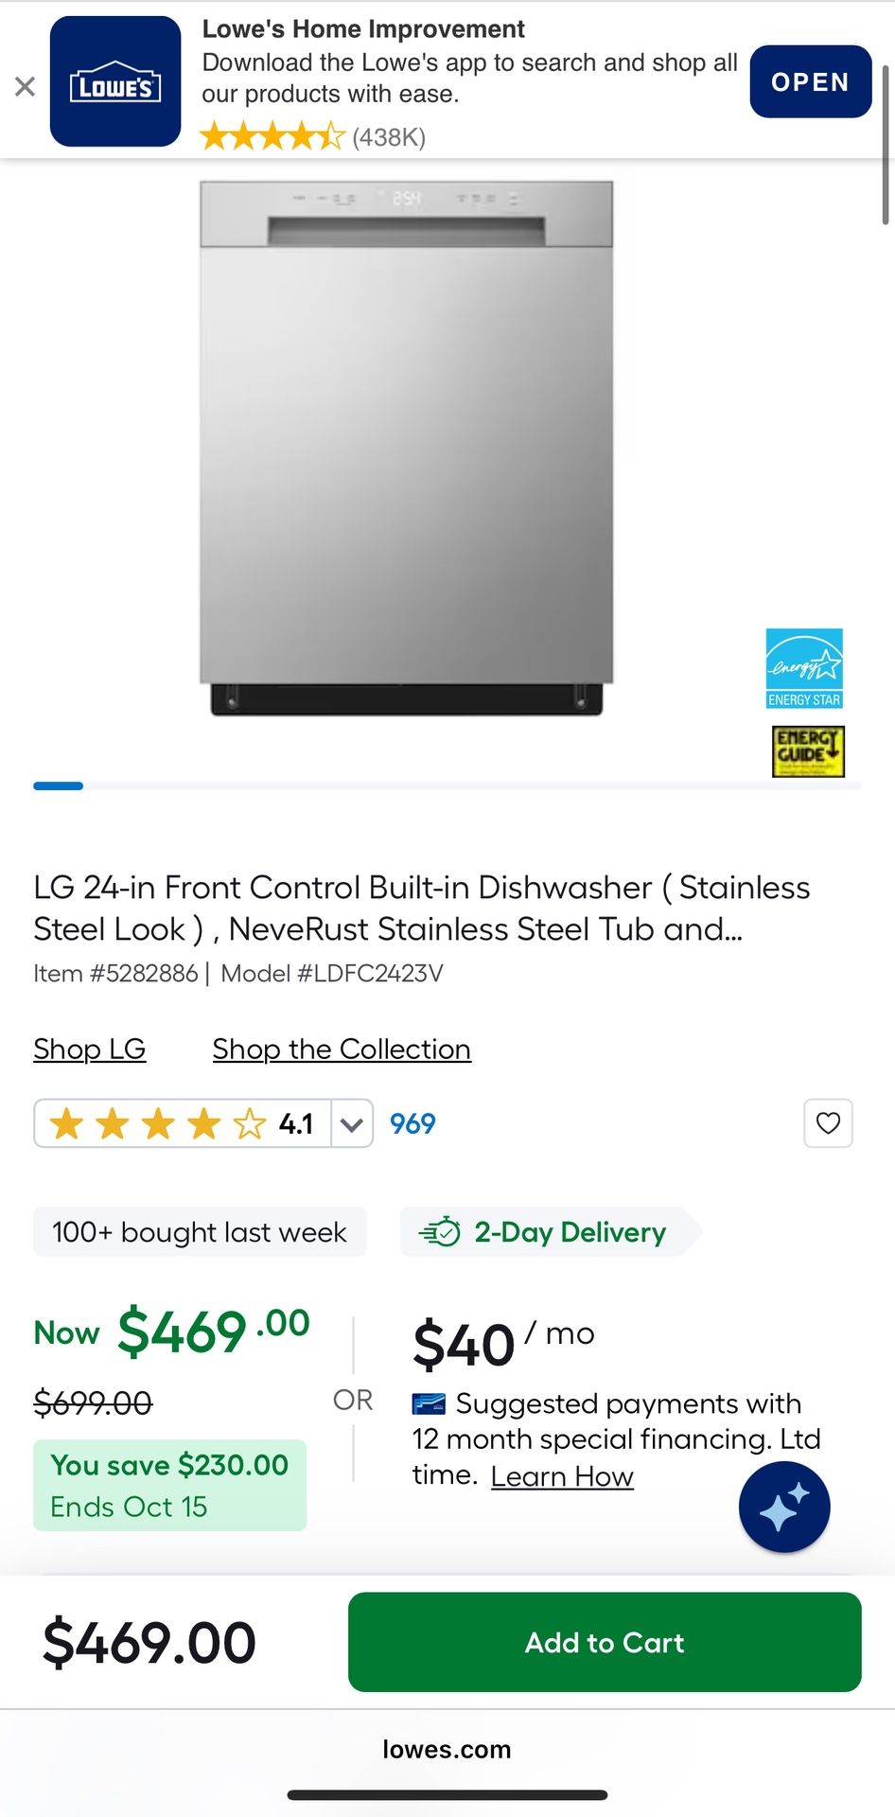The height and width of the screenshot is (1817, 895).
Task: Open the Lowe's app with OPEN
Action: click(x=810, y=82)
